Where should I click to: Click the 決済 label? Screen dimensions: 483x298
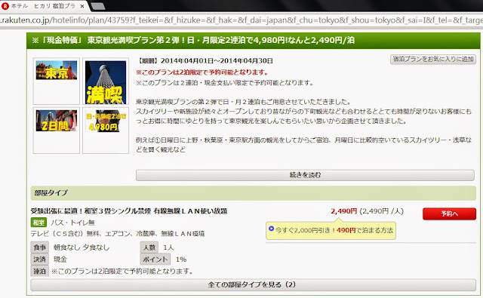click(39, 260)
